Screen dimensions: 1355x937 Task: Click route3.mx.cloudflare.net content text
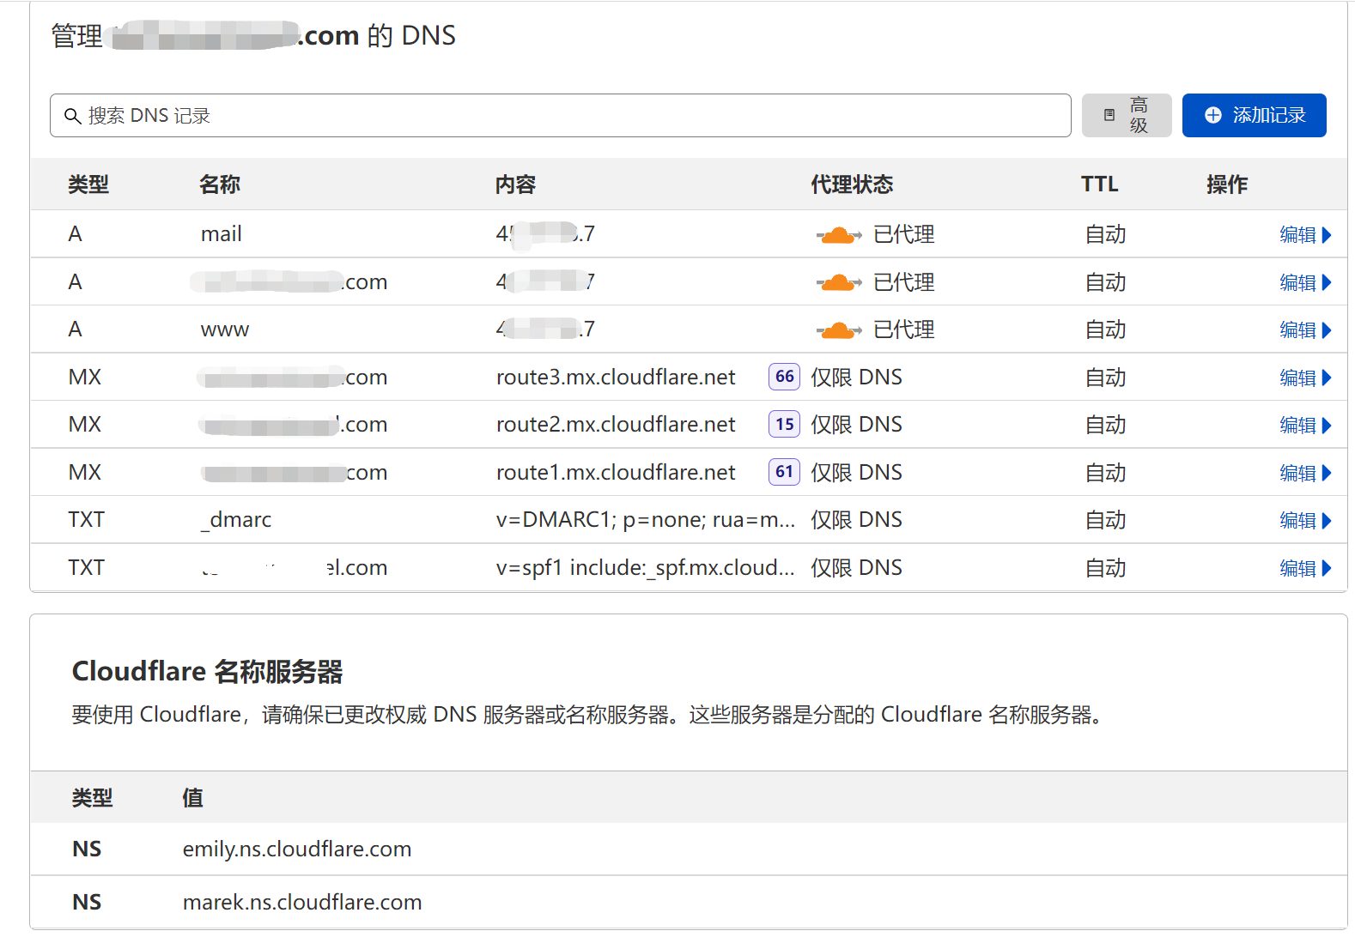pyautogui.click(x=616, y=378)
